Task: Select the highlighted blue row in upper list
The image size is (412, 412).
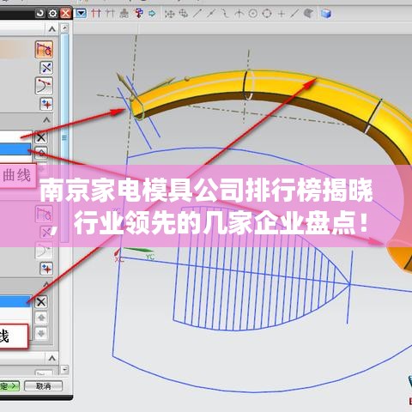Action: (x=15, y=149)
